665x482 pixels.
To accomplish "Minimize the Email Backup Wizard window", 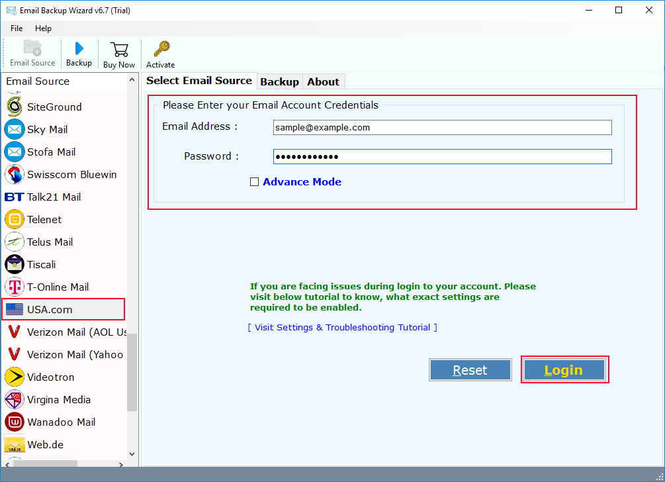I will point(589,10).
